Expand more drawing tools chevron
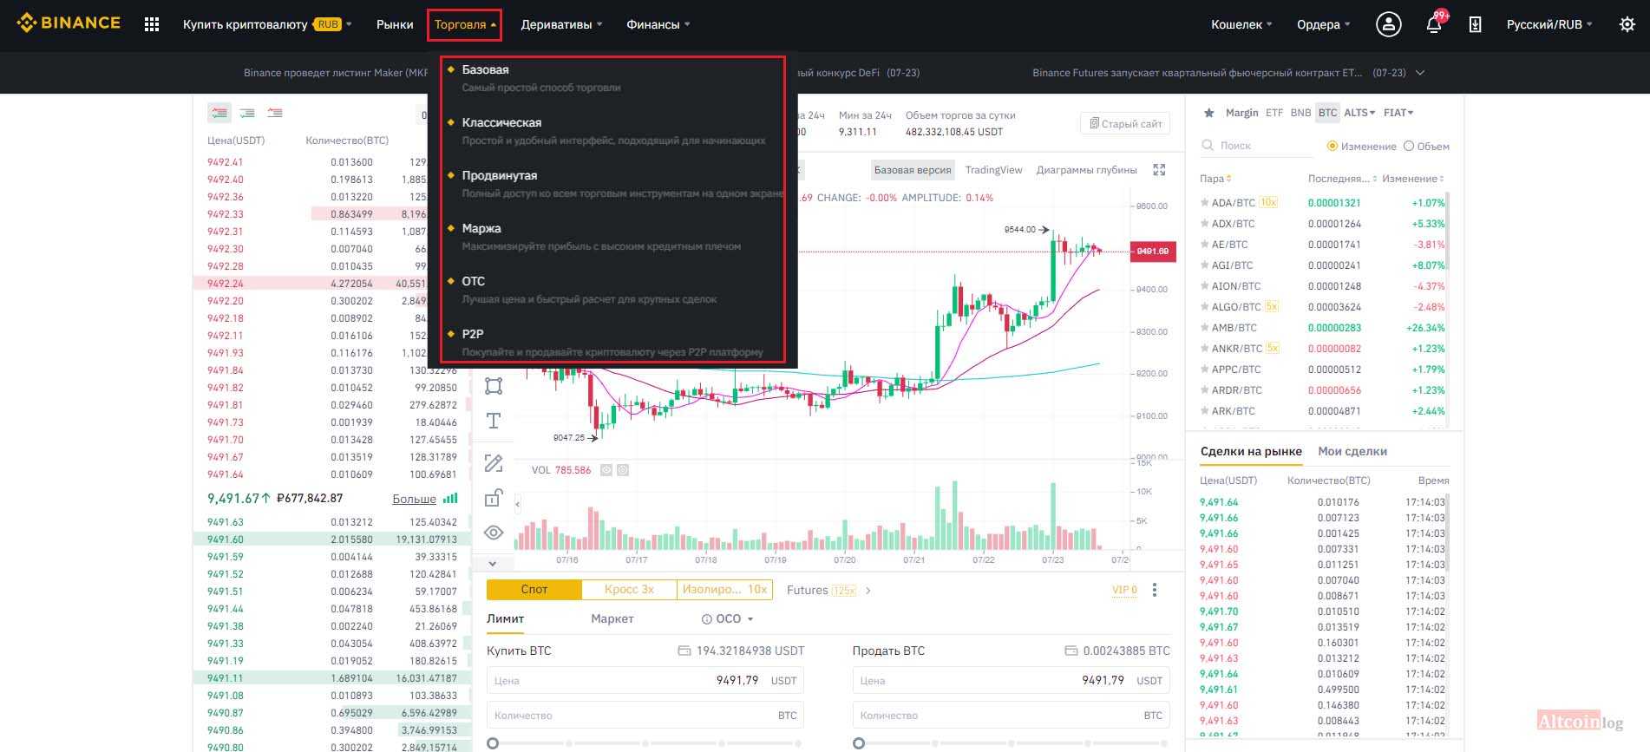Image resolution: width=1650 pixels, height=752 pixels. click(x=493, y=563)
